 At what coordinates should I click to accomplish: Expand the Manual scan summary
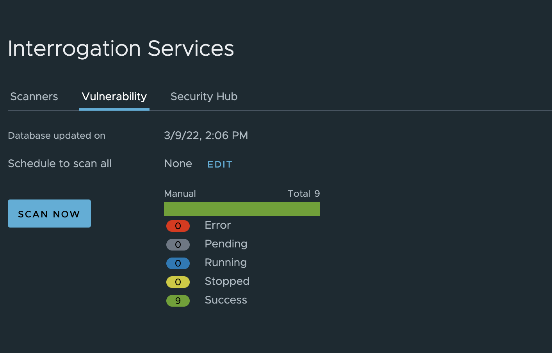[x=180, y=193]
